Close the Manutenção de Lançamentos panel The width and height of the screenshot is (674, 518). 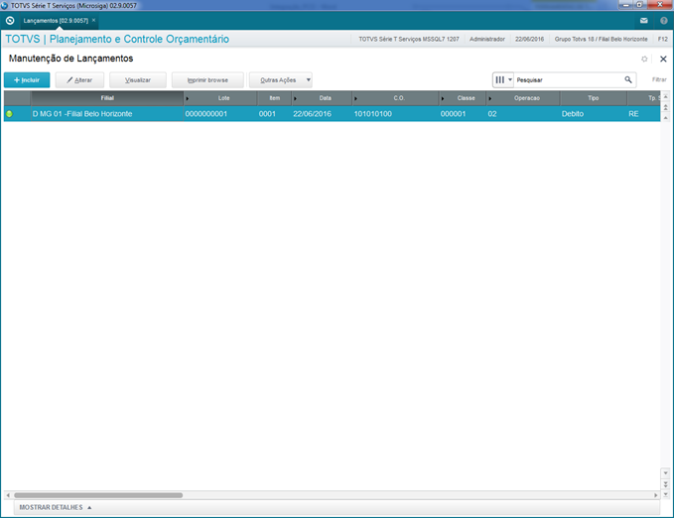click(663, 59)
